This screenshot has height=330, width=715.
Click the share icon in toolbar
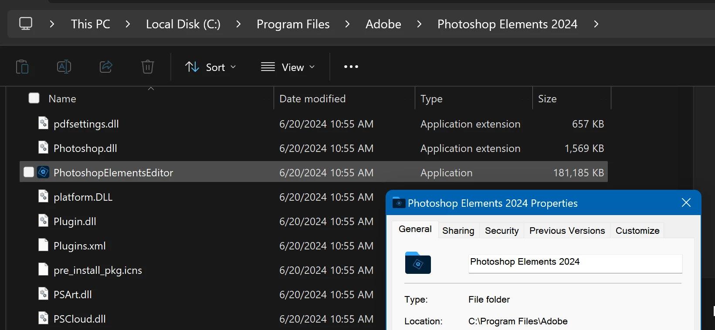tap(106, 67)
